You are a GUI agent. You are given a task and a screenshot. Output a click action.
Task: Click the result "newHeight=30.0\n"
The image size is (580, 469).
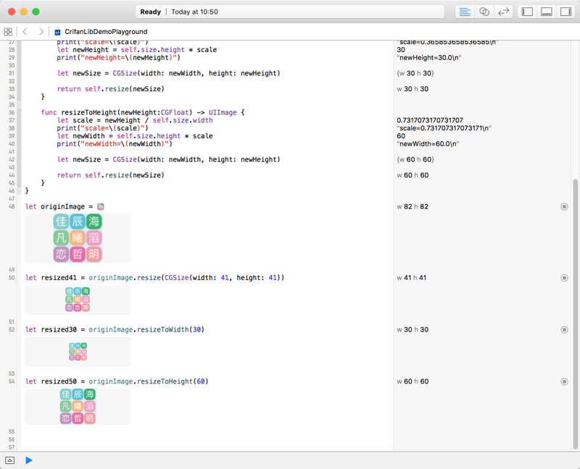[x=428, y=58]
